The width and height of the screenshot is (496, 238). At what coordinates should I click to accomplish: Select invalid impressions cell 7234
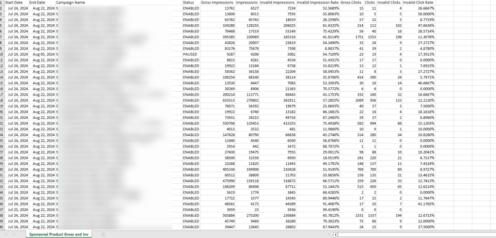click(x=278, y=8)
